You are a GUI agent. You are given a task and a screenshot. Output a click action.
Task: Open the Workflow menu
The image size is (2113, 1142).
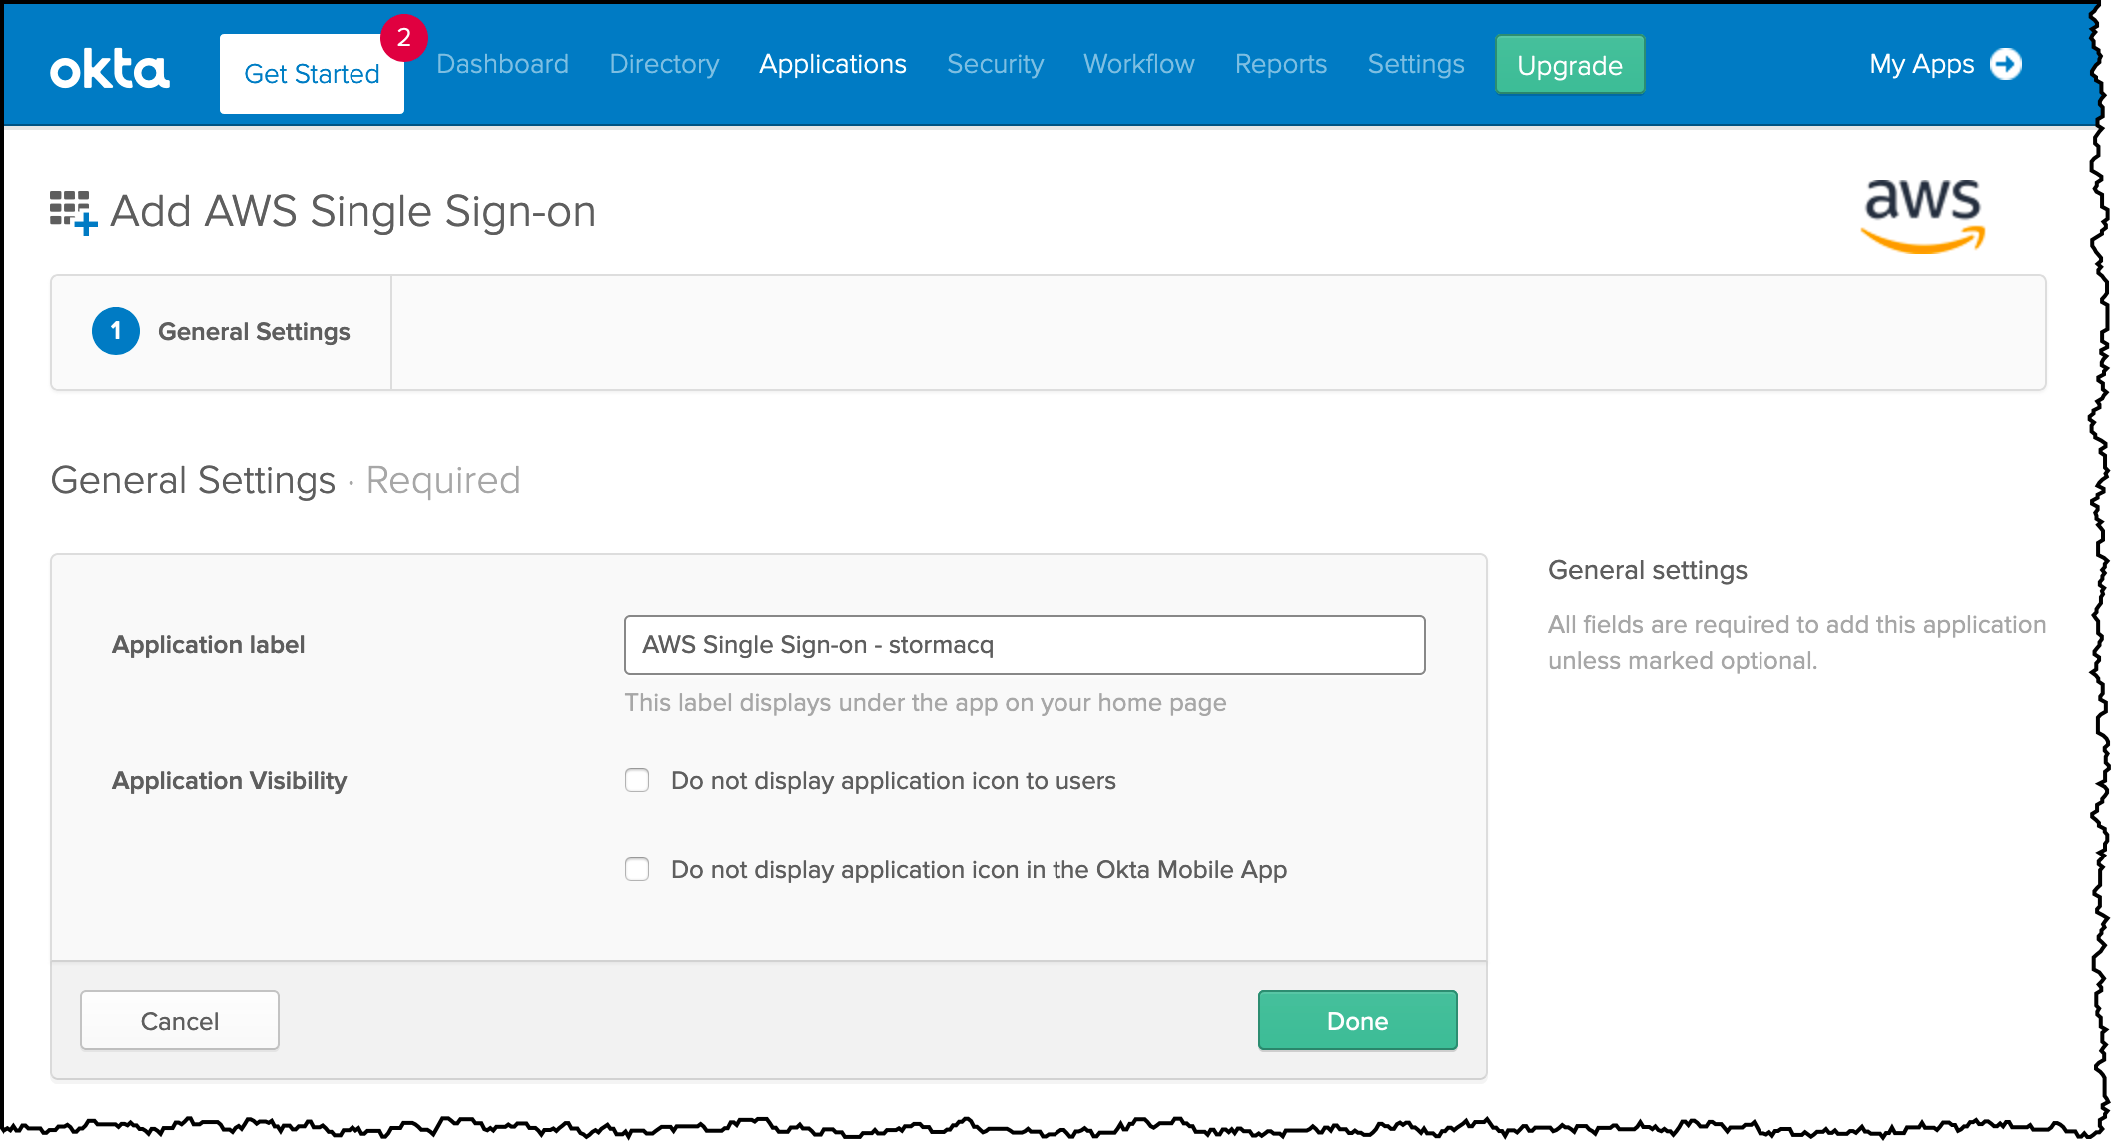[1138, 64]
